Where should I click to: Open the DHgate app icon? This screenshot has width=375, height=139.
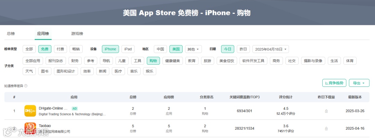[x=30, y=111]
